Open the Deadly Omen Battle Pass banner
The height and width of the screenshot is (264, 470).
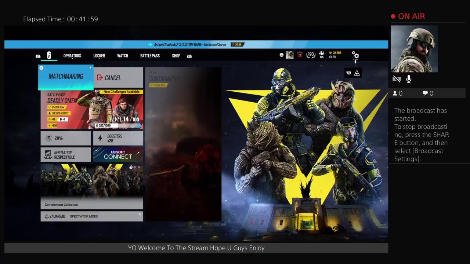pyautogui.click(x=92, y=109)
